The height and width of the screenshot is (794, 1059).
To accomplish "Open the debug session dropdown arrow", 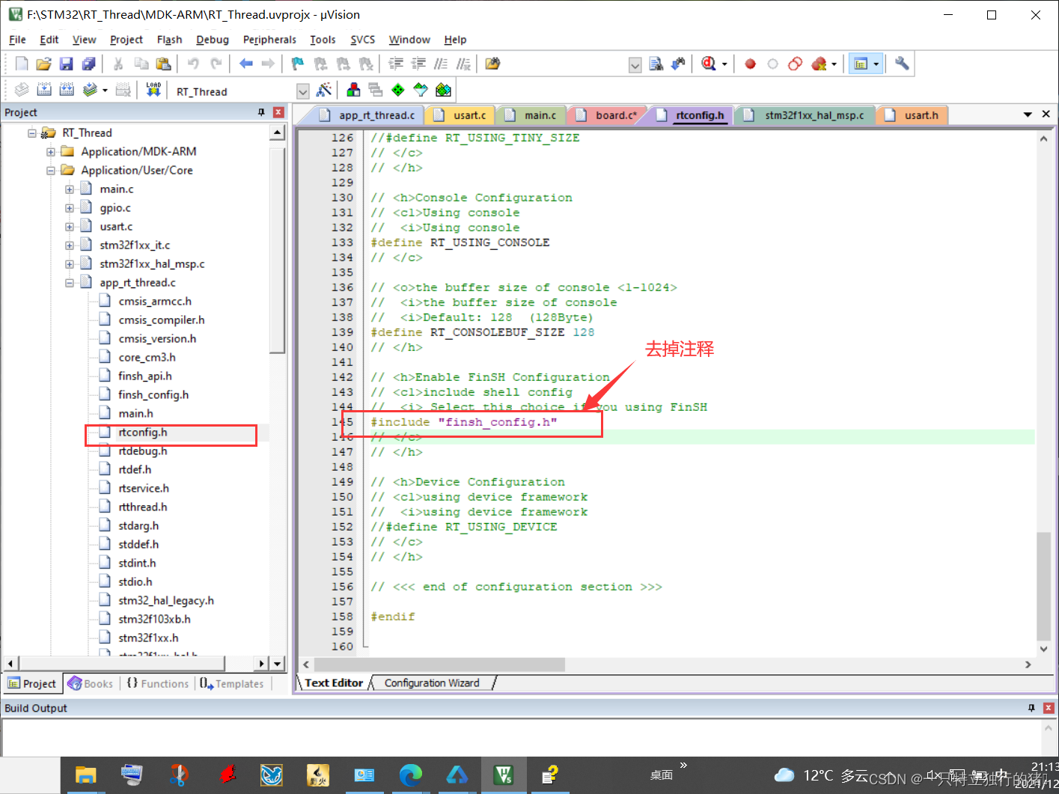I will pyautogui.click(x=724, y=64).
